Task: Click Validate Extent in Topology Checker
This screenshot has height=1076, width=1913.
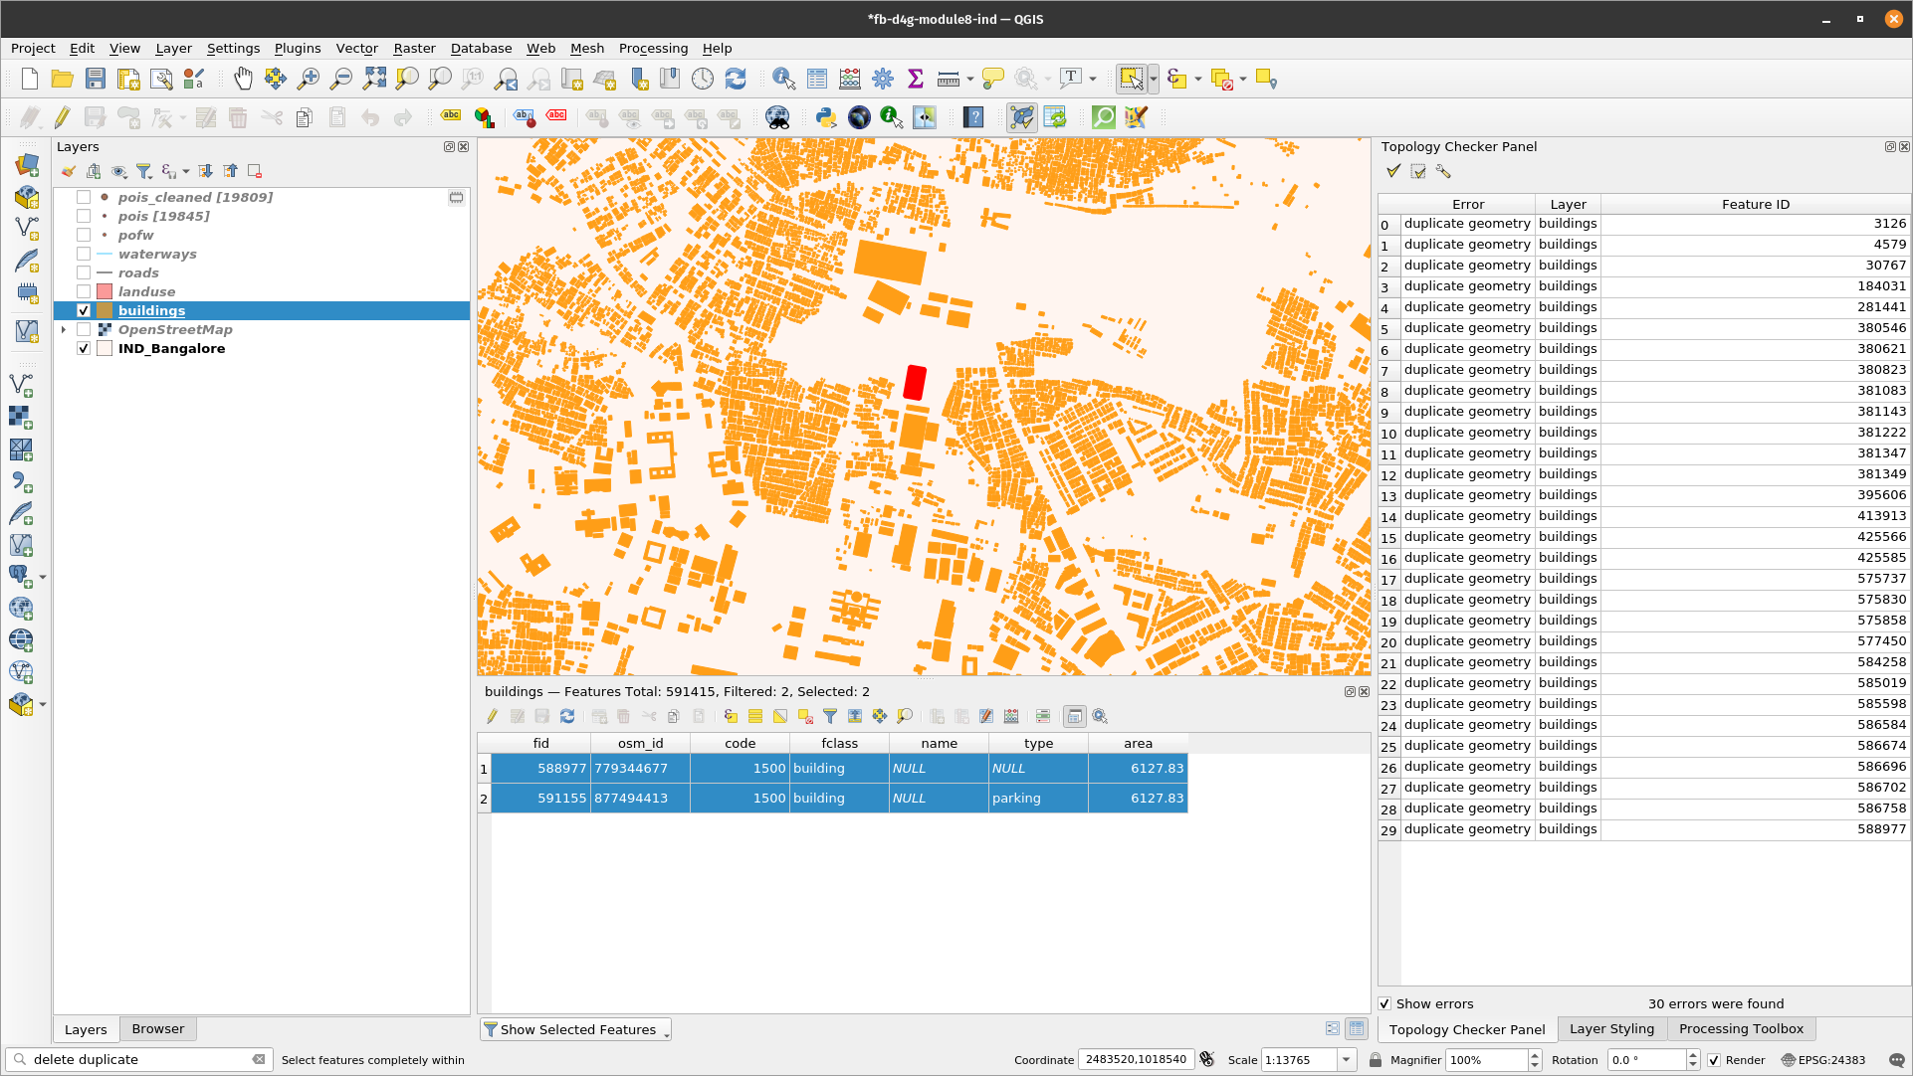Action: [1418, 171]
